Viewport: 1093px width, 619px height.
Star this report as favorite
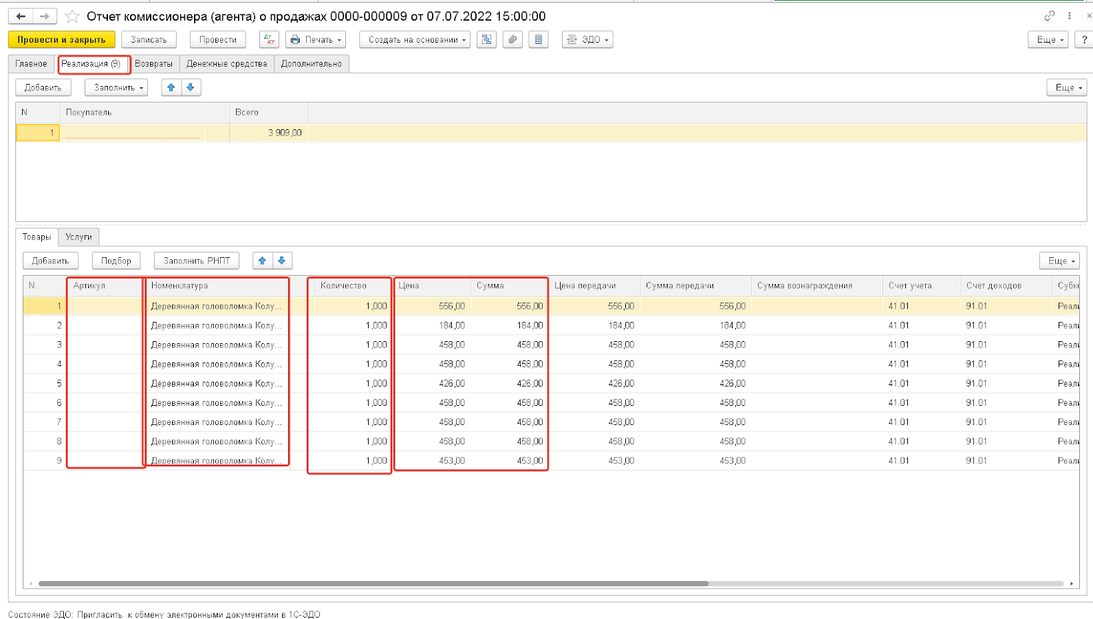click(72, 16)
